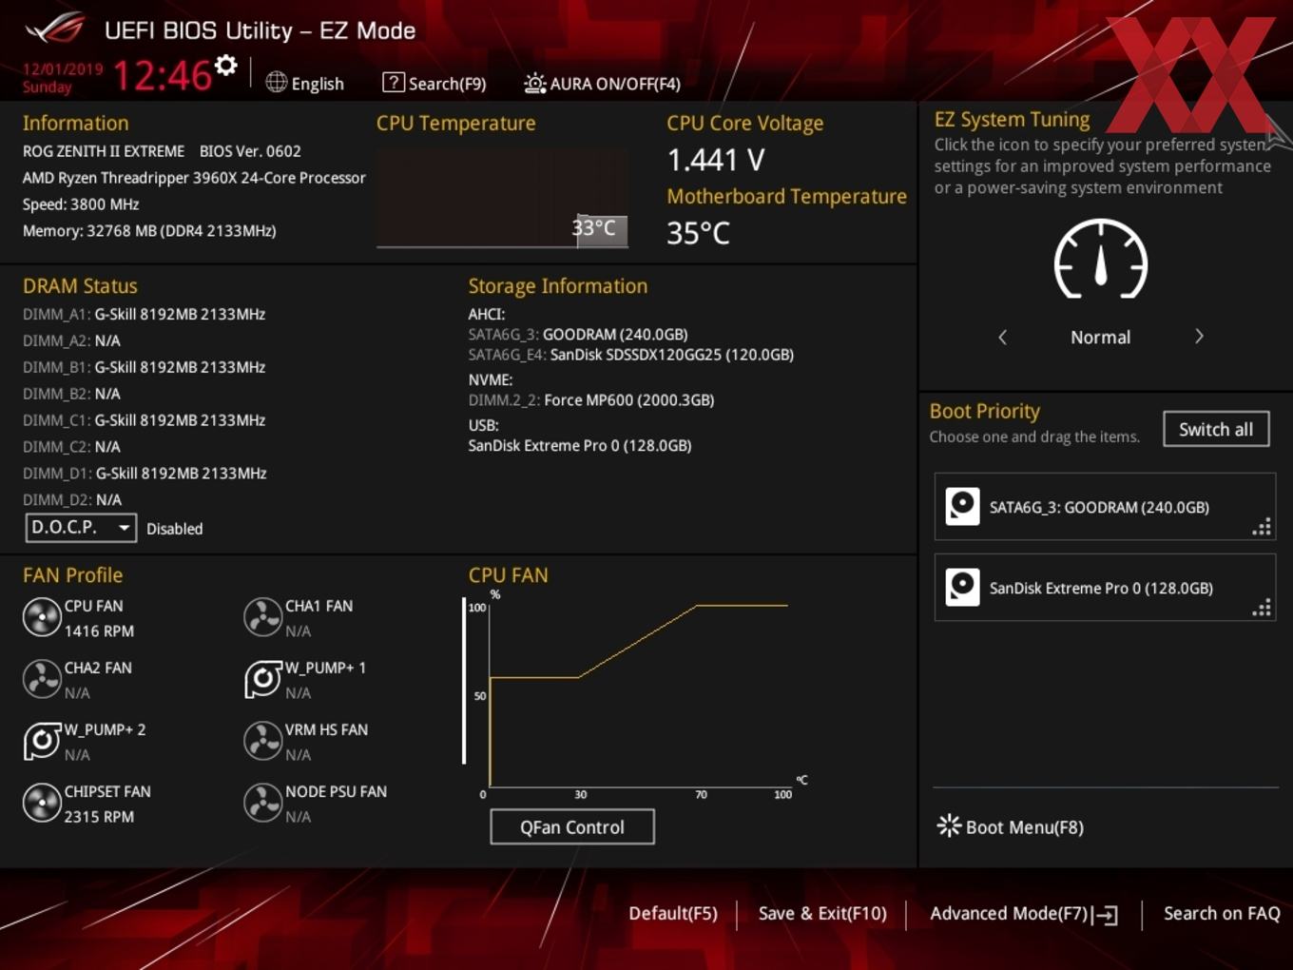Click the 35°C motherboard temperature value
Image resolution: width=1293 pixels, height=970 pixels.
coord(698,233)
